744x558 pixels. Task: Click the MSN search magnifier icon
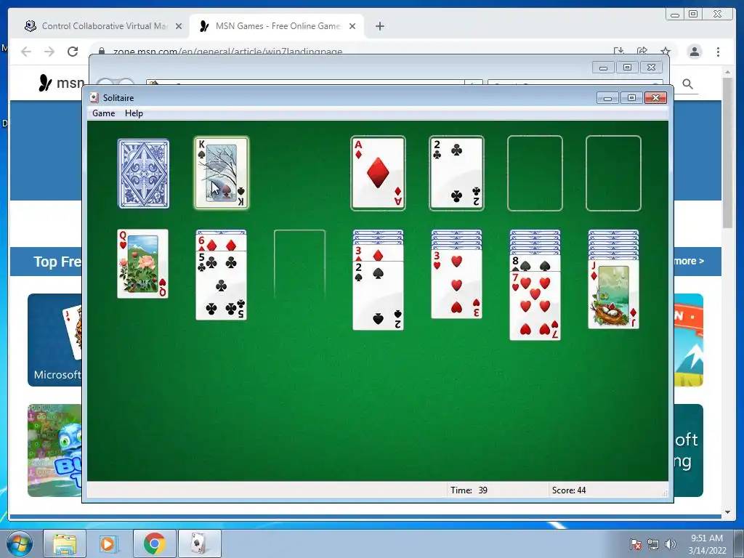687,84
